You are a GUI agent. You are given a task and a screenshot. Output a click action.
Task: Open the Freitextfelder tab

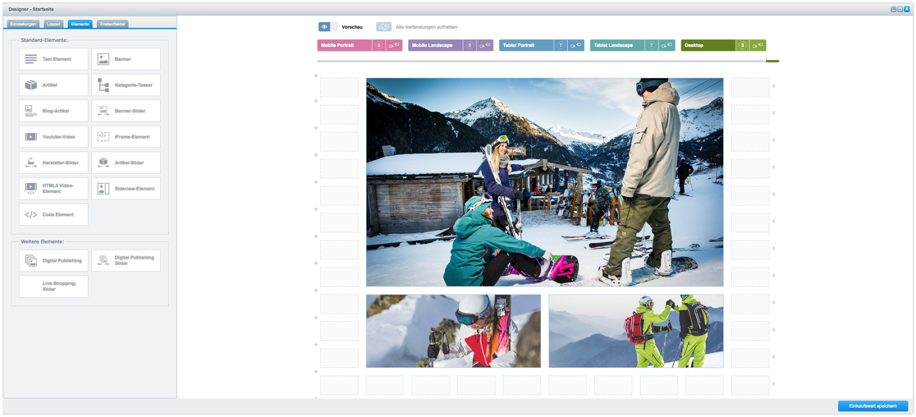tap(113, 24)
